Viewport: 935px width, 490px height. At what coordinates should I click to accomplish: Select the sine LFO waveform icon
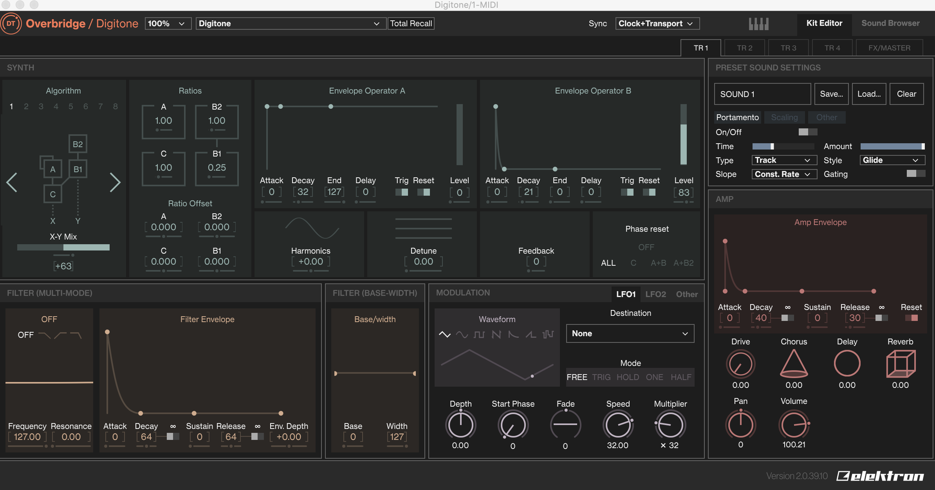pyautogui.click(x=462, y=334)
